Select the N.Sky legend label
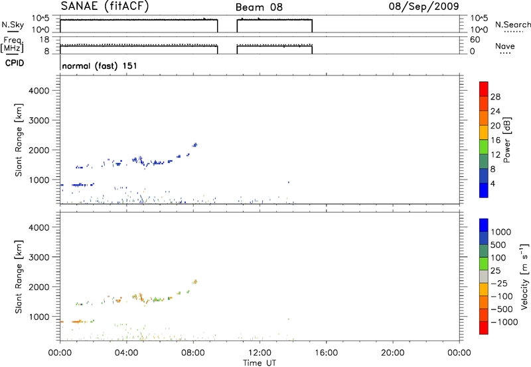The image size is (531, 367). 13,25
